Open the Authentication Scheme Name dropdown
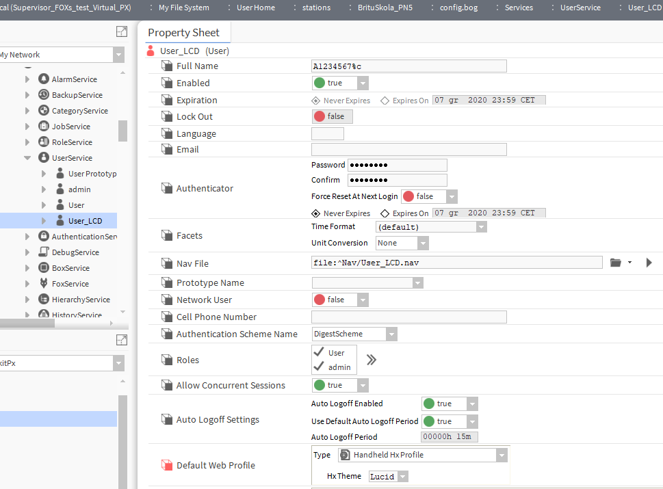 point(391,334)
